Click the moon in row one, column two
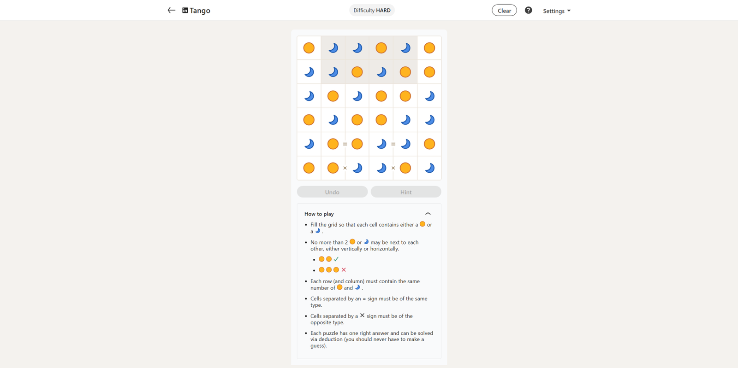 click(333, 48)
